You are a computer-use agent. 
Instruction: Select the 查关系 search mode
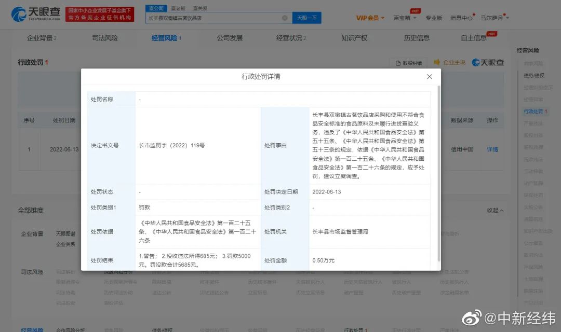pyautogui.click(x=199, y=8)
